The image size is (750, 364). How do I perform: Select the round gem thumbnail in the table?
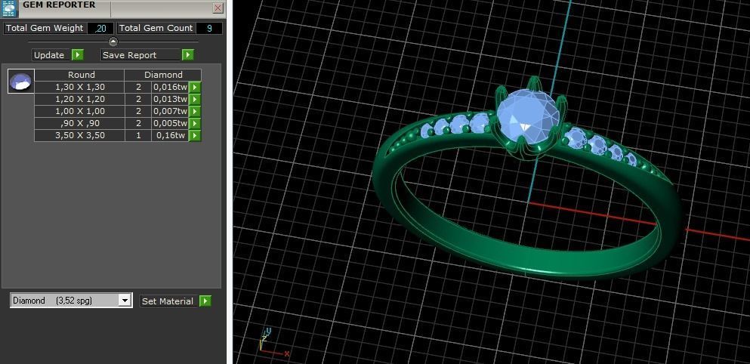click(x=21, y=81)
